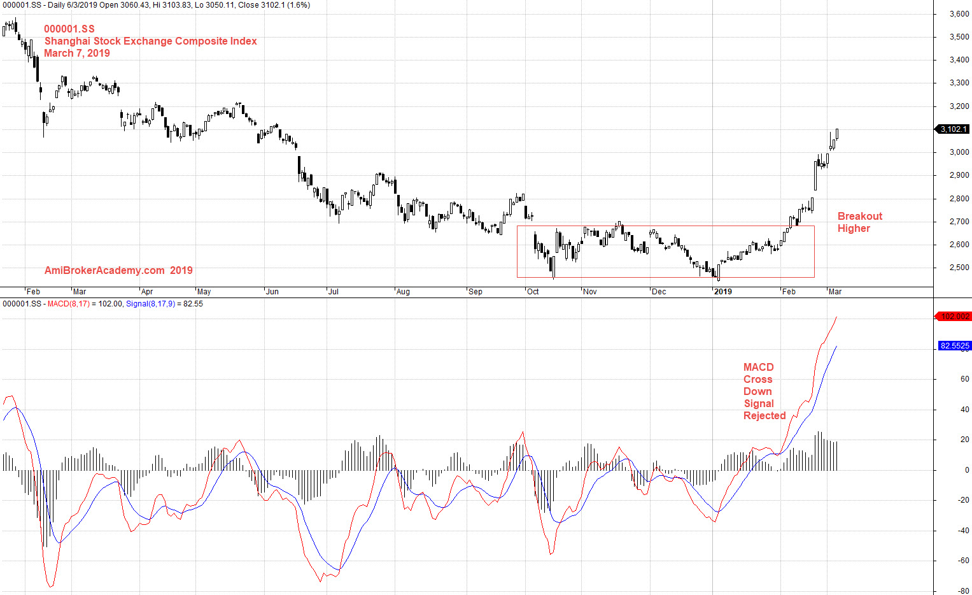Viewport: 972px width, 595px height.
Task: Click the 3,200 price axis label
Action: [x=959, y=106]
